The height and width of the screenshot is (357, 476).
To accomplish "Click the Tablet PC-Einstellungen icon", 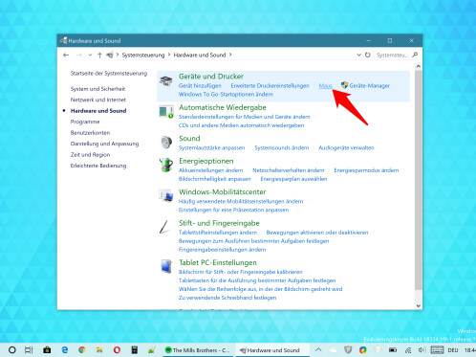I will (166, 266).
